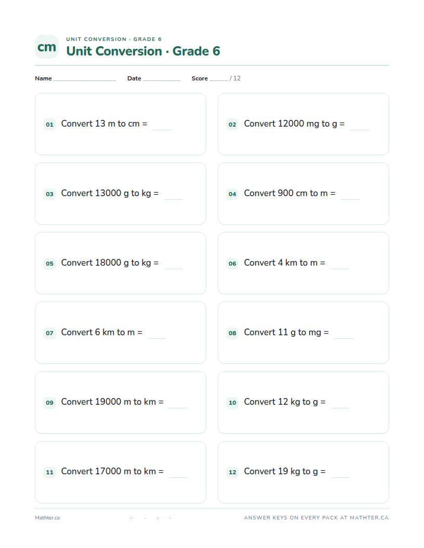Select the text "Convert 12000 mg to g ="

tap(294, 124)
